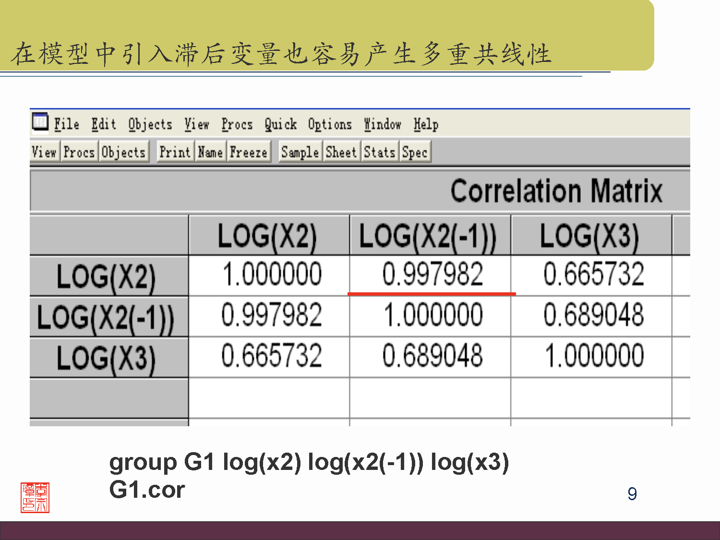Open the Quick menu
The image size is (720, 540).
click(x=280, y=124)
